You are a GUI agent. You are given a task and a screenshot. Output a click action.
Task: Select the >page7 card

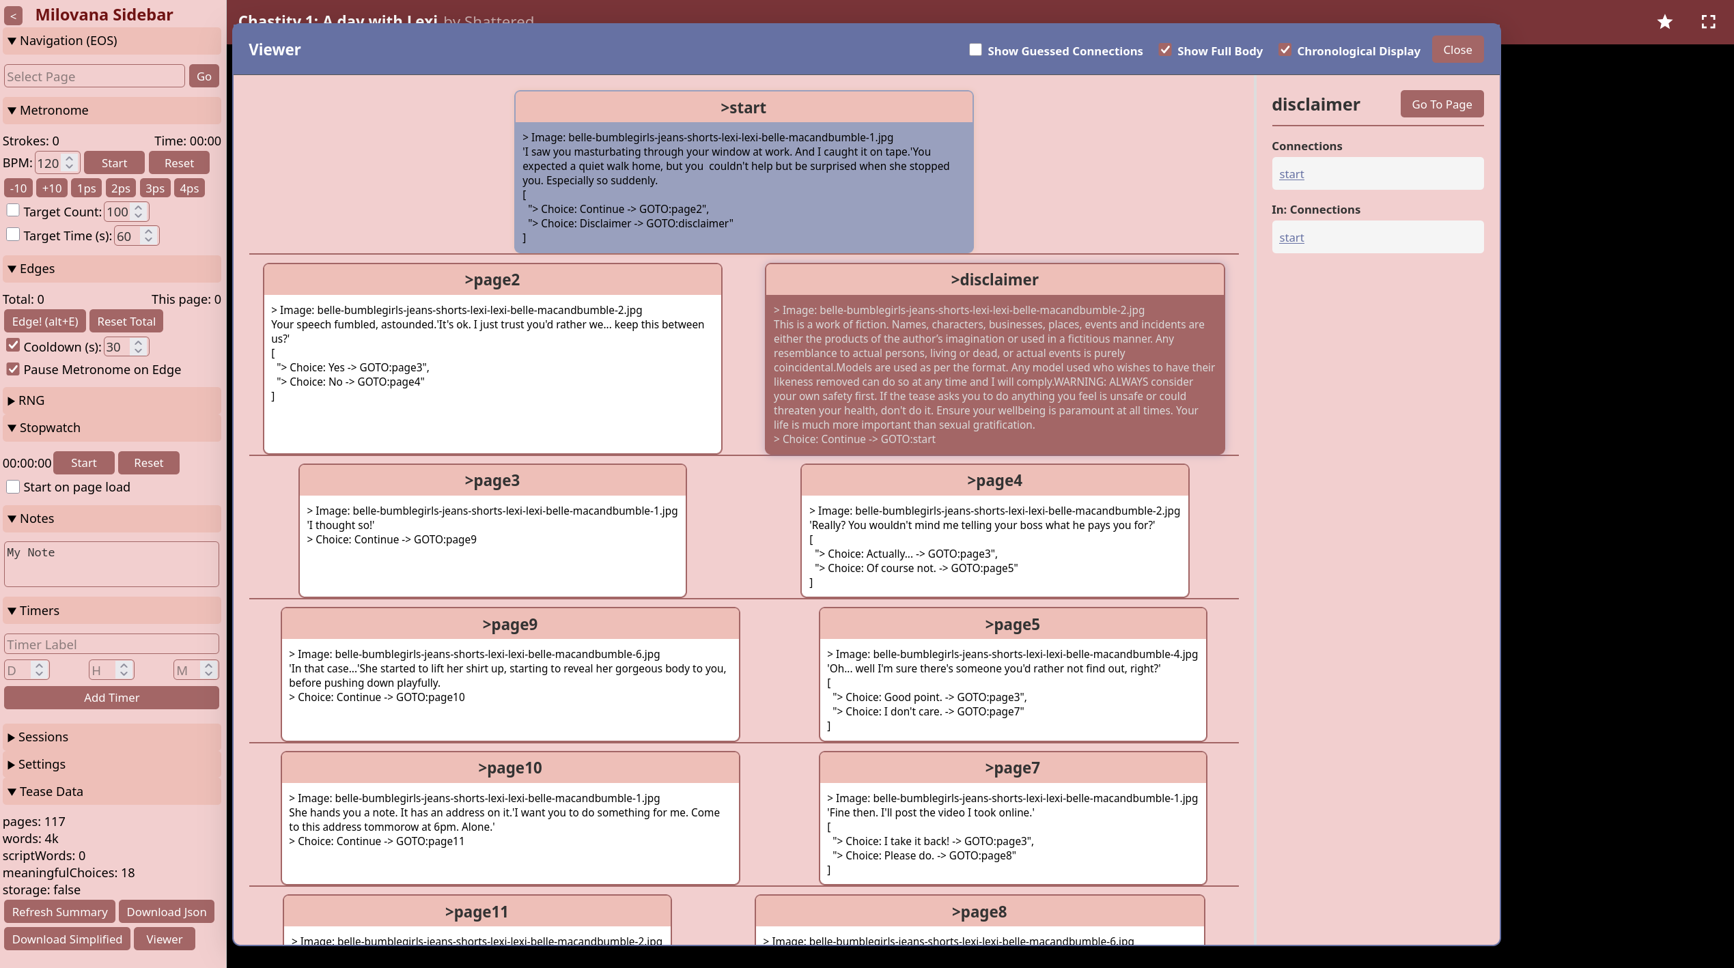(x=1013, y=818)
